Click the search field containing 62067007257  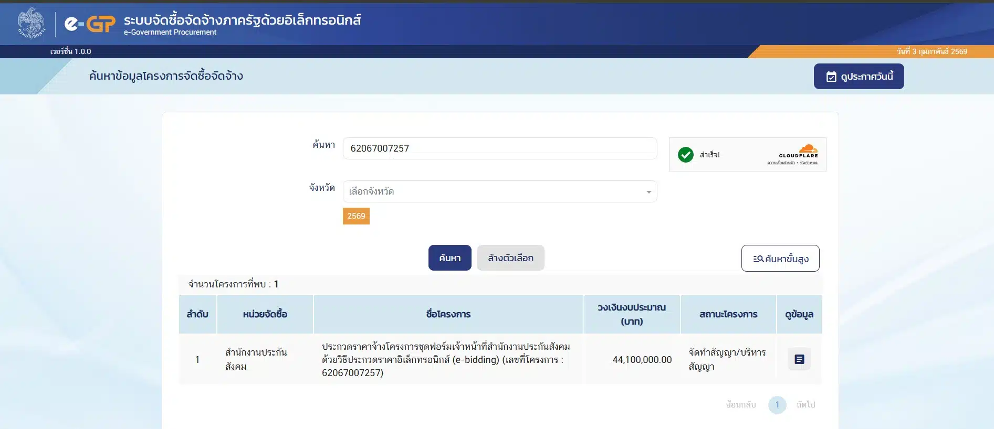click(x=500, y=148)
